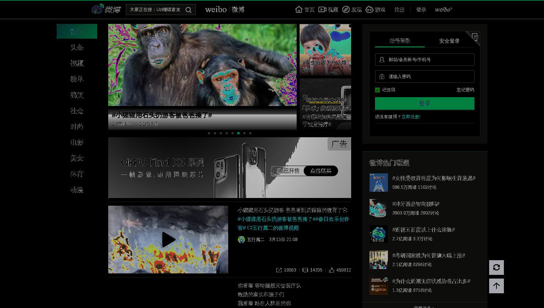Switch to QR code login corner icon
This screenshot has width=544, height=308.
(475, 37)
